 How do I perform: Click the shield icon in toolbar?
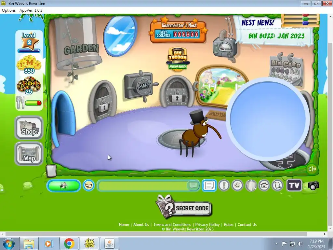tap(251, 185)
